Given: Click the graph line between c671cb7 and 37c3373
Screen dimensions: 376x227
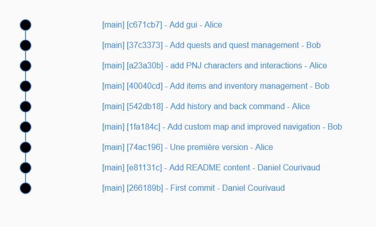Looking at the screenshot, I should [x=26, y=35].
